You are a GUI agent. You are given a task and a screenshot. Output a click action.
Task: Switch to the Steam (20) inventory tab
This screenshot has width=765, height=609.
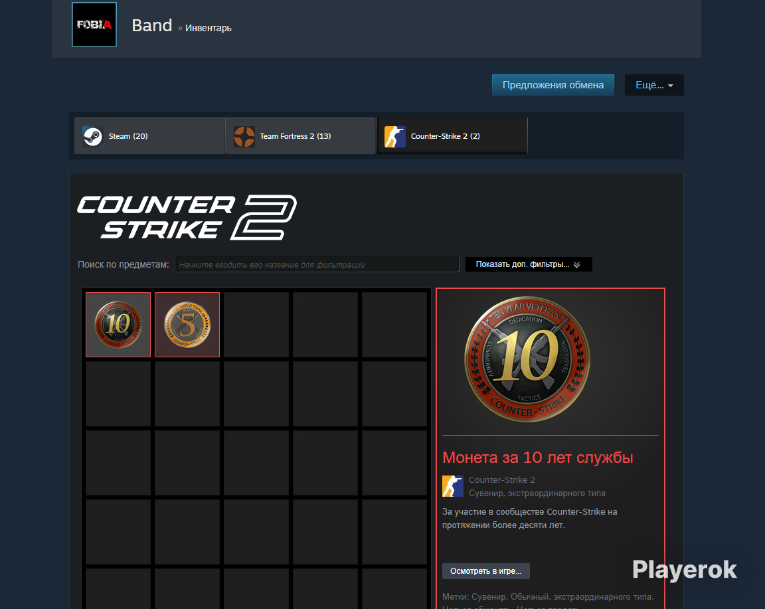coord(149,136)
